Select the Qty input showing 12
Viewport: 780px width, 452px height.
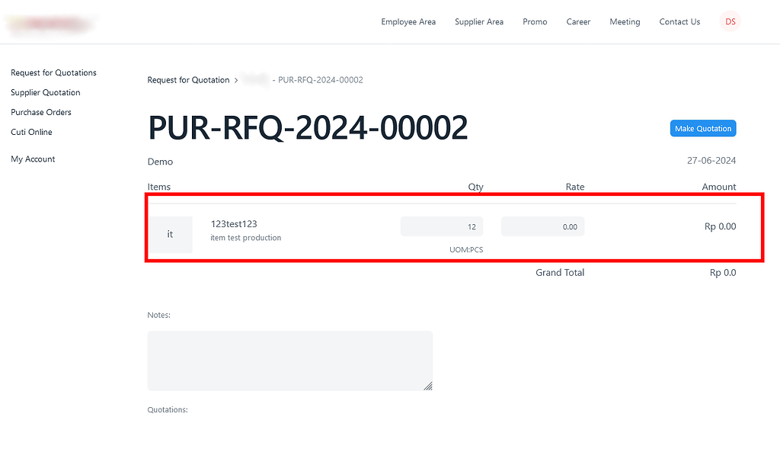click(442, 226)
